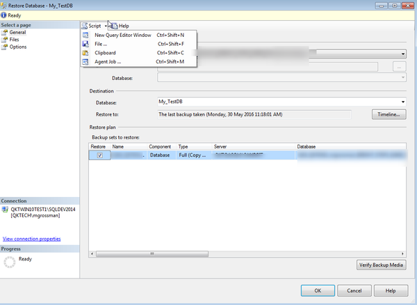Click the Database column header in grid

[x=350, y=147]
